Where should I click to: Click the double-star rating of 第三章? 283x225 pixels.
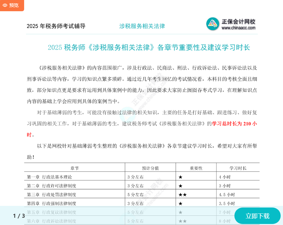182,195
